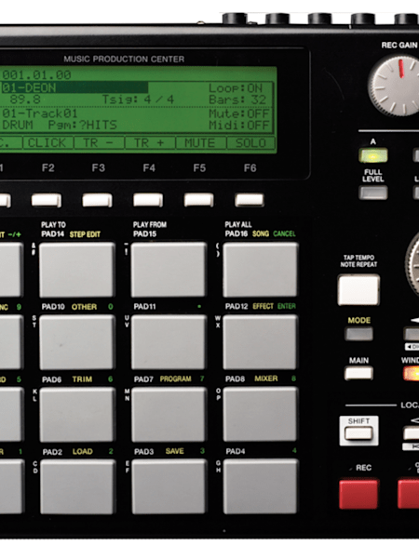Push the lit WINDOW button
This screenshot has height=558, width=419.
pos(412,374)
